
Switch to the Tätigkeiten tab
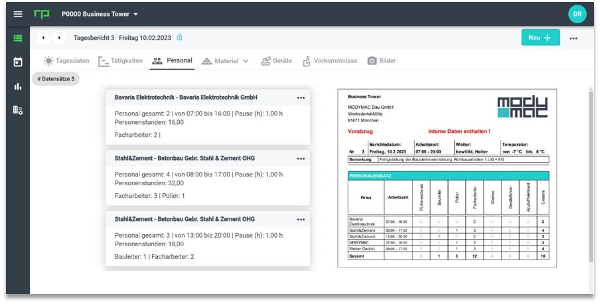pos(121,61)
